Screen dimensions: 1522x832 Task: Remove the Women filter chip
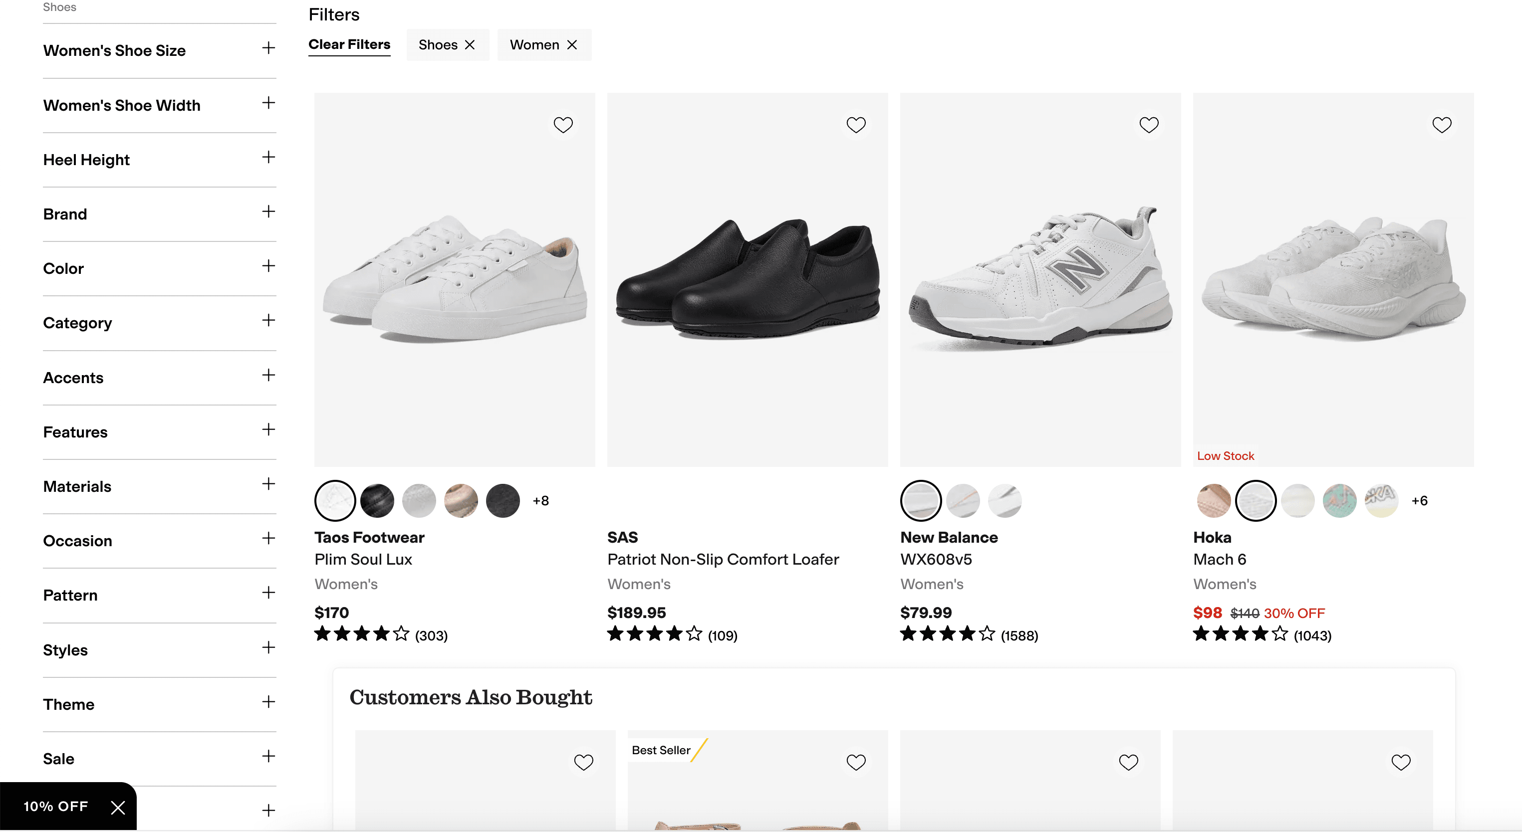(x=571, y=44)
